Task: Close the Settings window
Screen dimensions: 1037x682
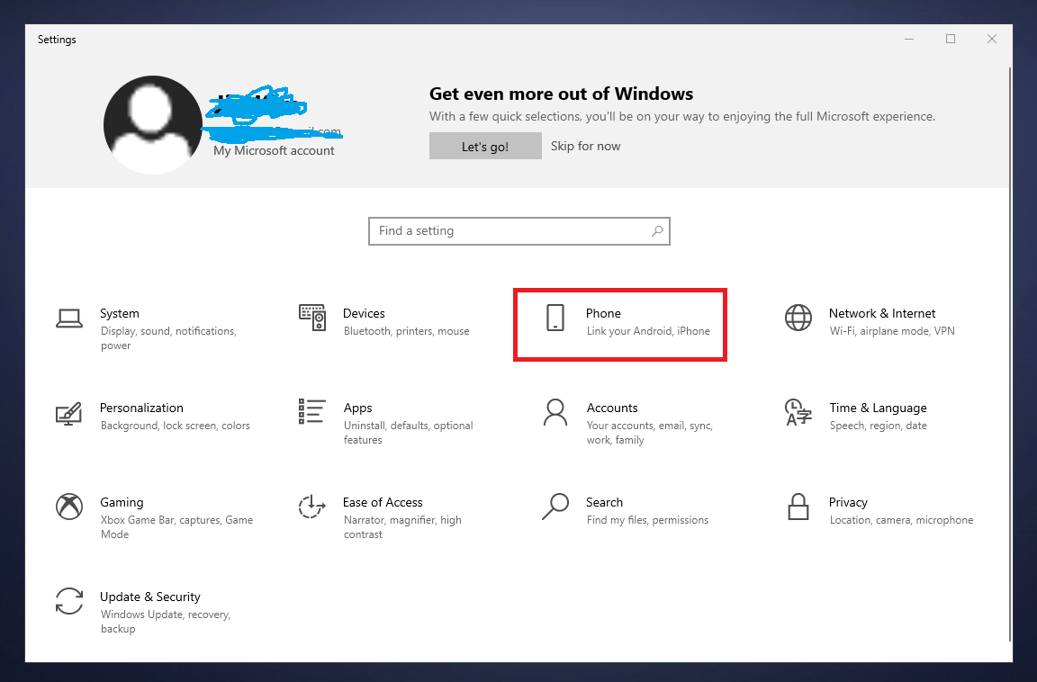Action: [991, 39]
